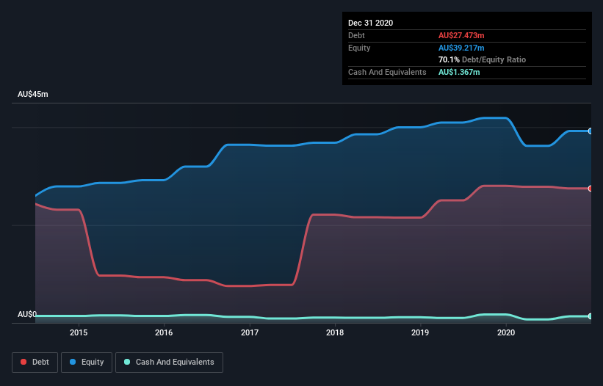The image size is (603, 386).
Task: Select the 2020 axis label
Action: coord(506,332)
